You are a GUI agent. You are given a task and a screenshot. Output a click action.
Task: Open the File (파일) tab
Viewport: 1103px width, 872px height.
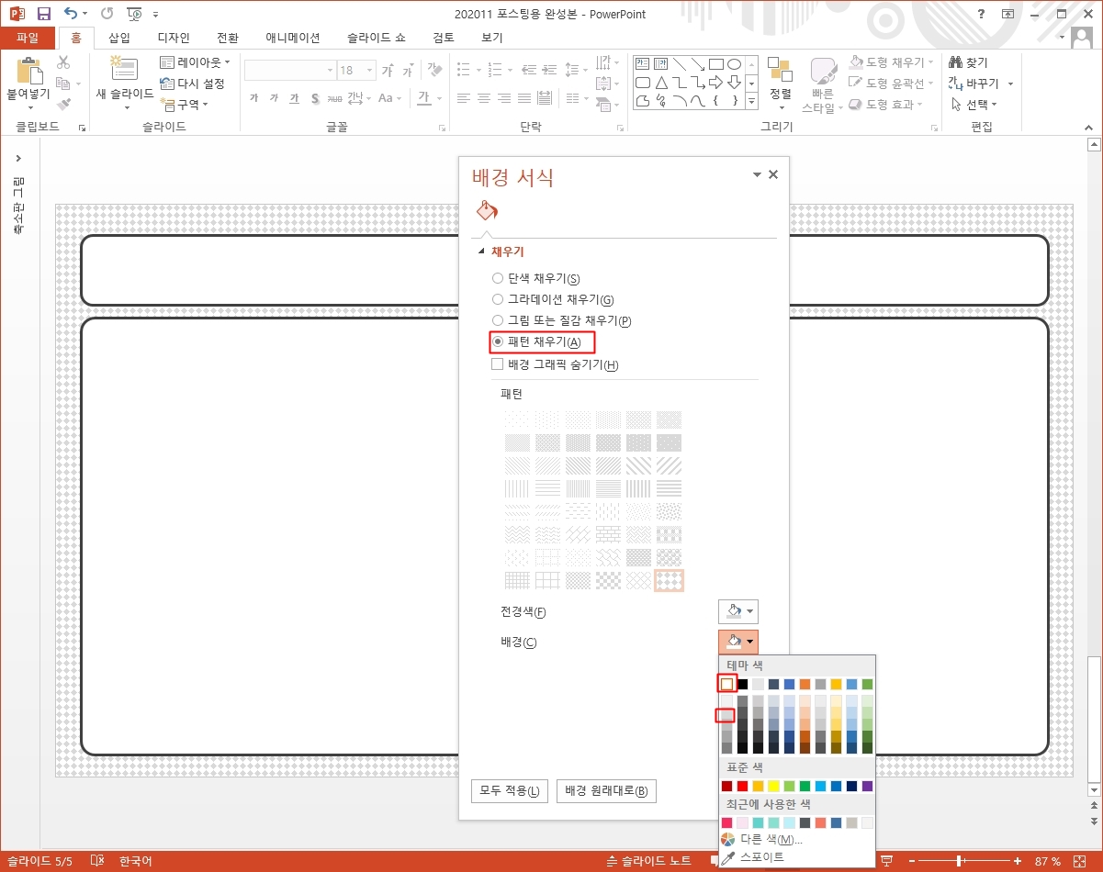pyautogui.click(x=28, y=38)
